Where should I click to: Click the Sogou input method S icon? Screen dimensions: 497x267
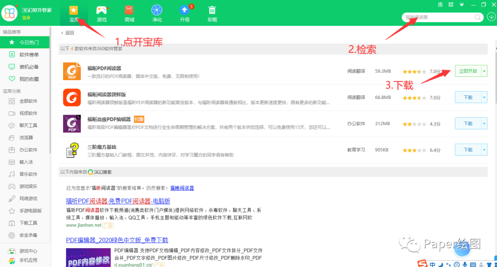(422, 263)
